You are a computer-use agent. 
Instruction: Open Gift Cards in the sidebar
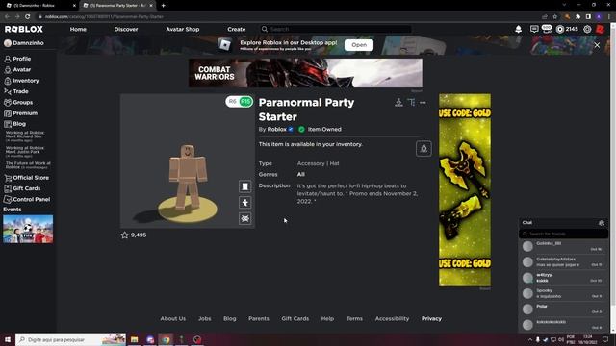(22, 188)
